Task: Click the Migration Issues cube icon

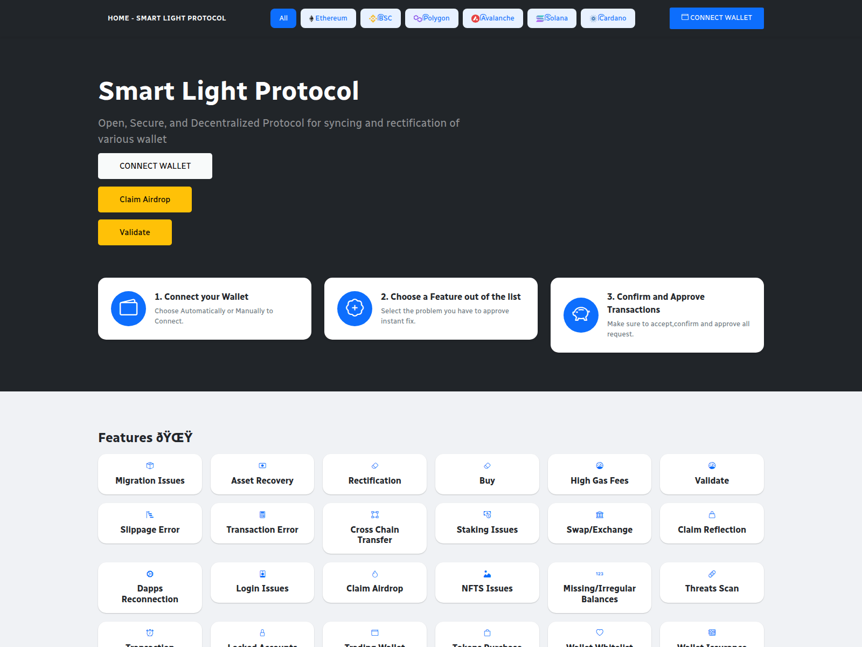Action: tap(150, 465)
